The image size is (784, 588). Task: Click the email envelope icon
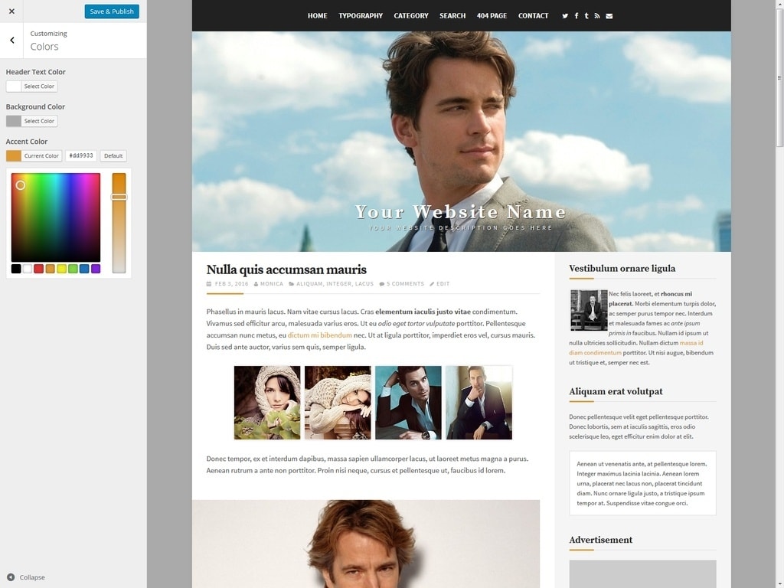pos(609,16)
